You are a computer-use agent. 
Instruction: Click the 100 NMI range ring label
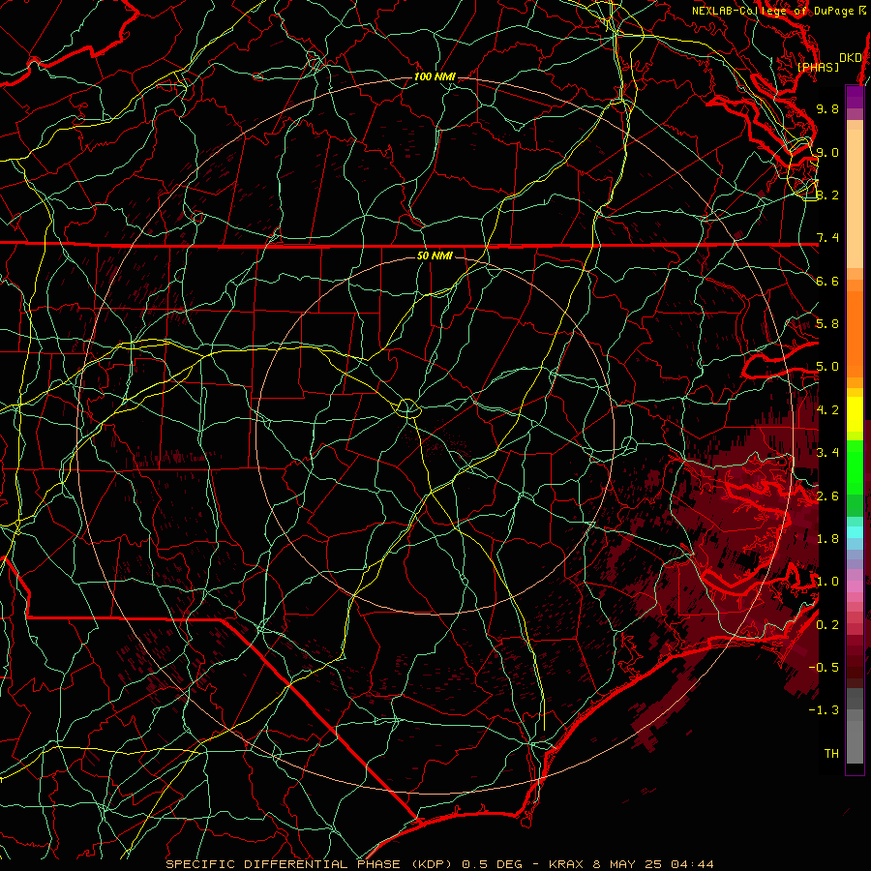pyautogui.click(x=435, y=76)
